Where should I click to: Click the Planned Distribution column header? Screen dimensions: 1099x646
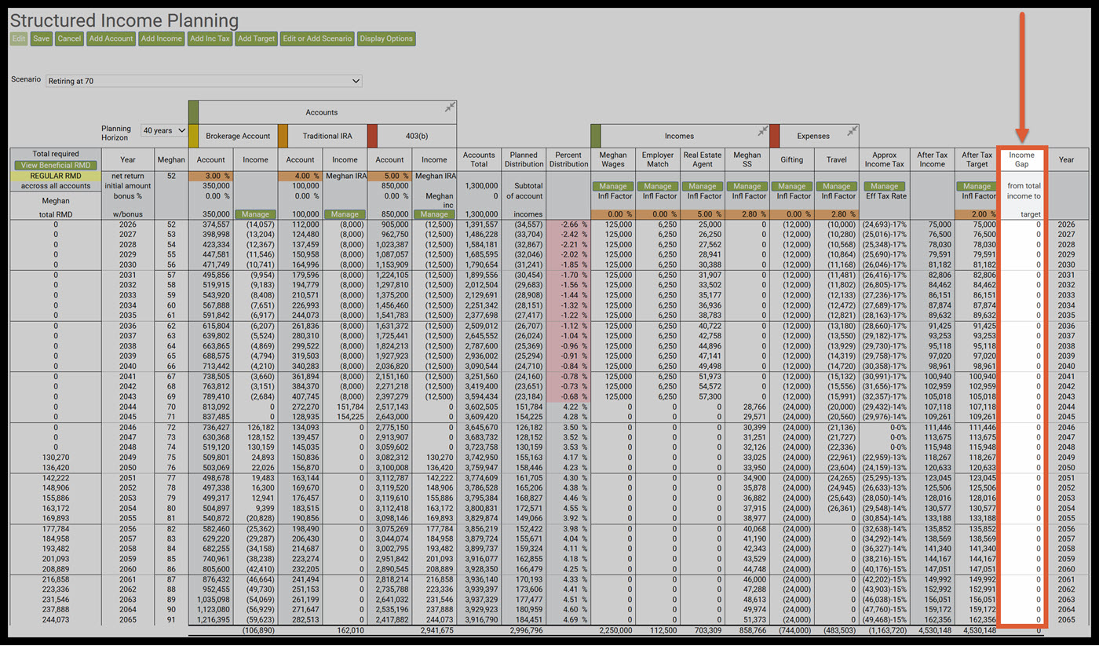coord(524,159)
